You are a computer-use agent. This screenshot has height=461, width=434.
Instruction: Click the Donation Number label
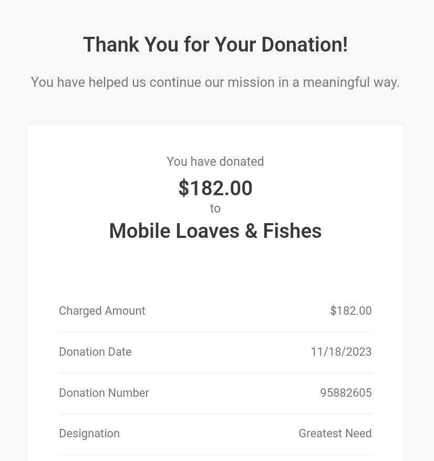(104, 393)
